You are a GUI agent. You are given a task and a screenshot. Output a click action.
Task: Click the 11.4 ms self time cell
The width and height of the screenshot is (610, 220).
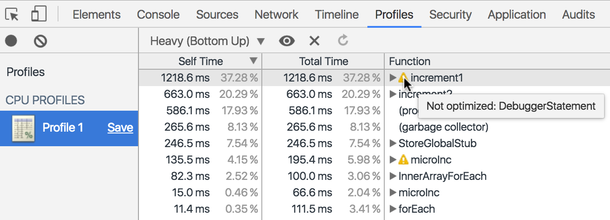point(191,209)
